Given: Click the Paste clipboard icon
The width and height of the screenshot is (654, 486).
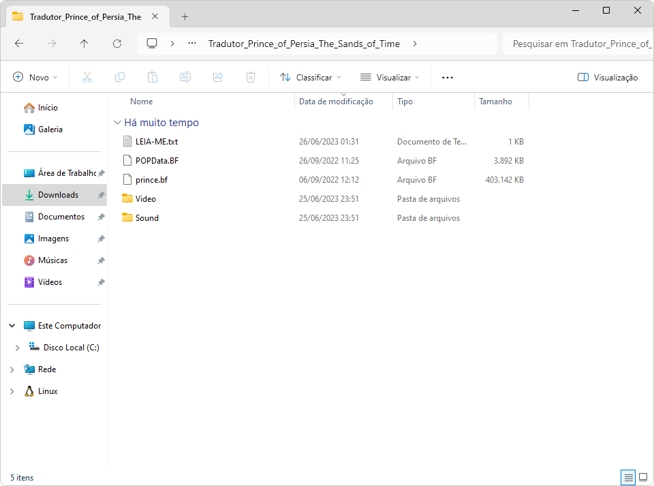Looking at the screenshot, I should [152, 77].
